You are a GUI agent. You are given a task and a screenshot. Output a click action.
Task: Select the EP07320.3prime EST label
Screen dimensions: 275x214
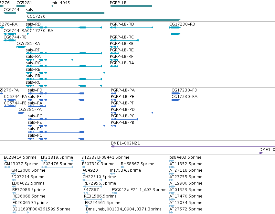[x=98, y=164]
